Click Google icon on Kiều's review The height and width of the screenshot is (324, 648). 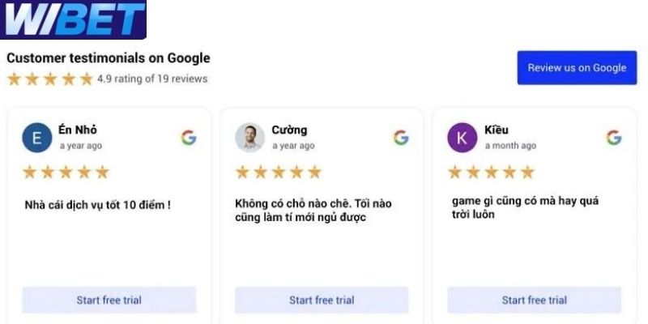[x=614, y=138]
